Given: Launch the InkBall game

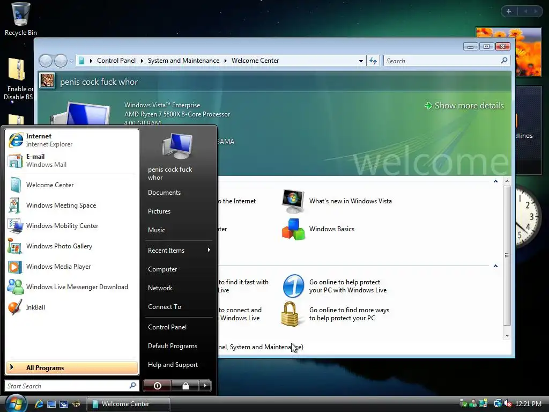Looking at the screenshot, I should click(71, 307).
